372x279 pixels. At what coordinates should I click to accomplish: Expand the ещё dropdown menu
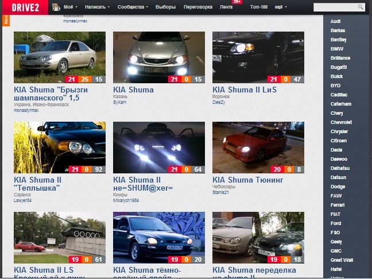(x=281, y=7)
